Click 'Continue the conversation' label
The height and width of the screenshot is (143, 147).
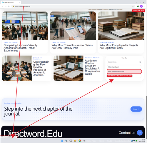pyautogui.click(x=13, y=103)
